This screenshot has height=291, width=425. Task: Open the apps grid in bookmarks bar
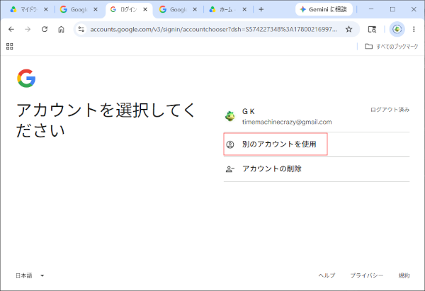point(9,46)
